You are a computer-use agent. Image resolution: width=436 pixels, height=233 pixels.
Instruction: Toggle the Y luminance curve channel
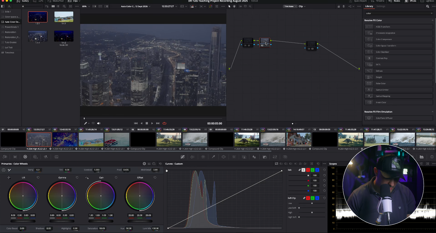(303, 170)
